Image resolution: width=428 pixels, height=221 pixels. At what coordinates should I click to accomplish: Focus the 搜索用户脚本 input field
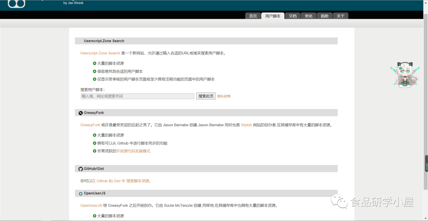point(137,96)
